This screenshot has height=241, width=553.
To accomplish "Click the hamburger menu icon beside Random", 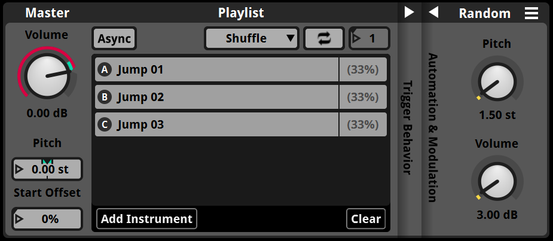I will (x=531, y=13).
